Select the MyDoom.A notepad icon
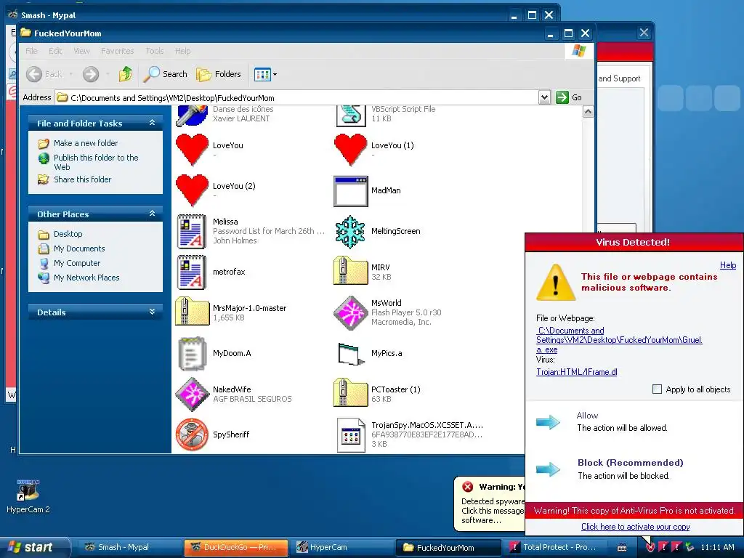 coord(192,354)
